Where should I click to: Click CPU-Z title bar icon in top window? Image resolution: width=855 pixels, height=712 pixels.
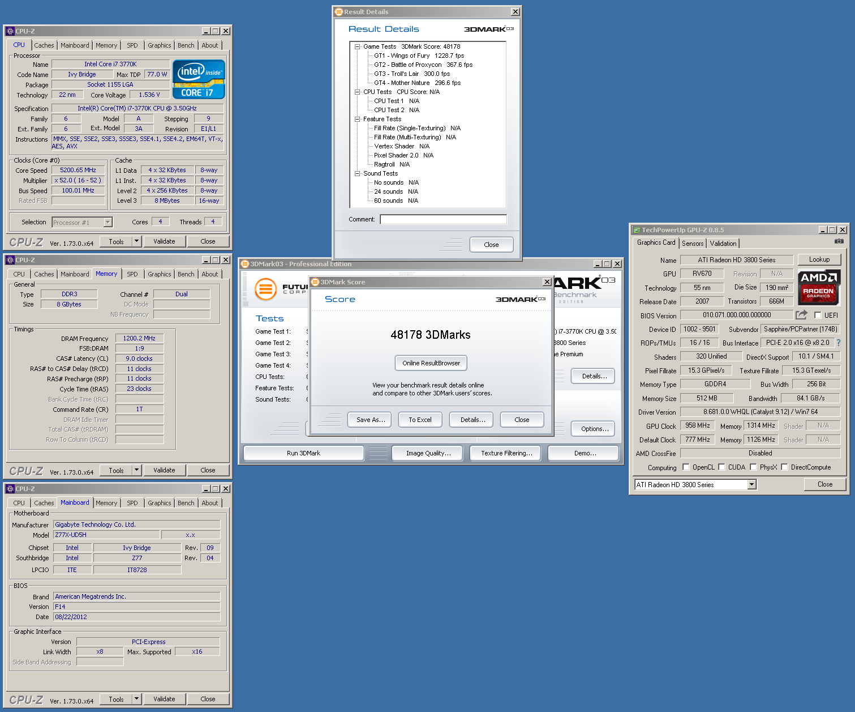click(x=10, y=31)
